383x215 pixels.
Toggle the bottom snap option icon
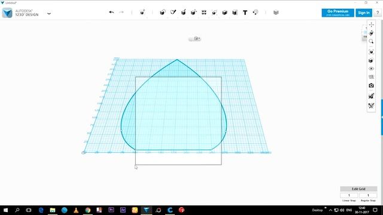click(371, 106)
